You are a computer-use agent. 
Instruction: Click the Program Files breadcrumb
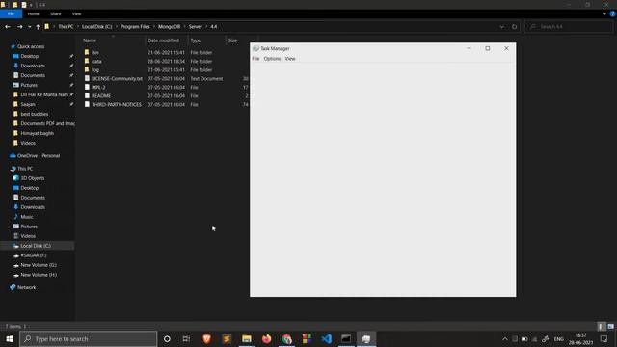[x=135, y=27]
